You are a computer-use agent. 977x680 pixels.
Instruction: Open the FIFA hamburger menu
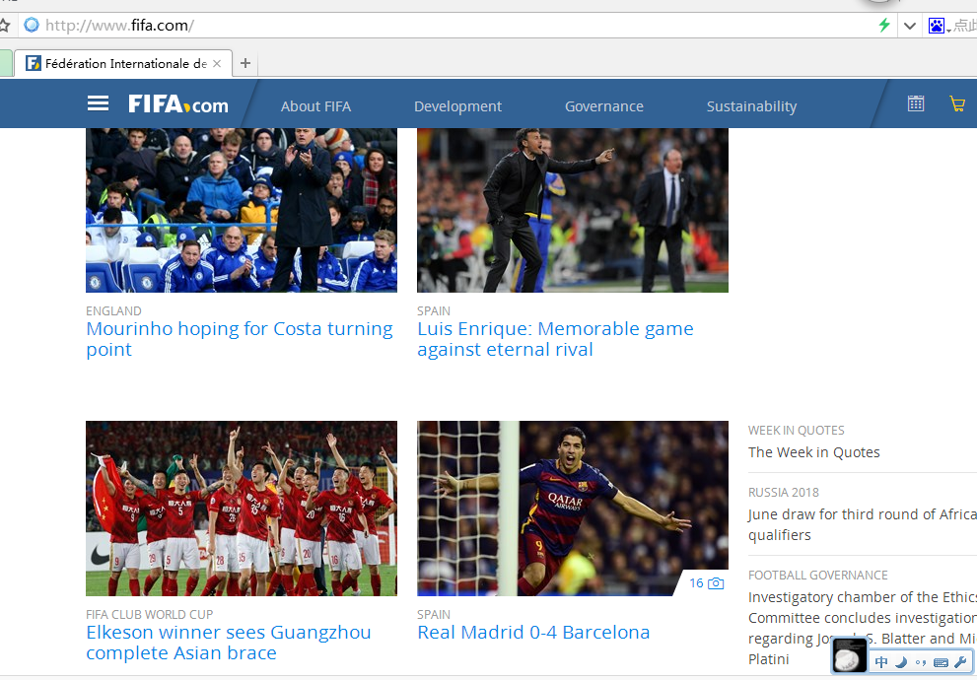click(98, 103)
